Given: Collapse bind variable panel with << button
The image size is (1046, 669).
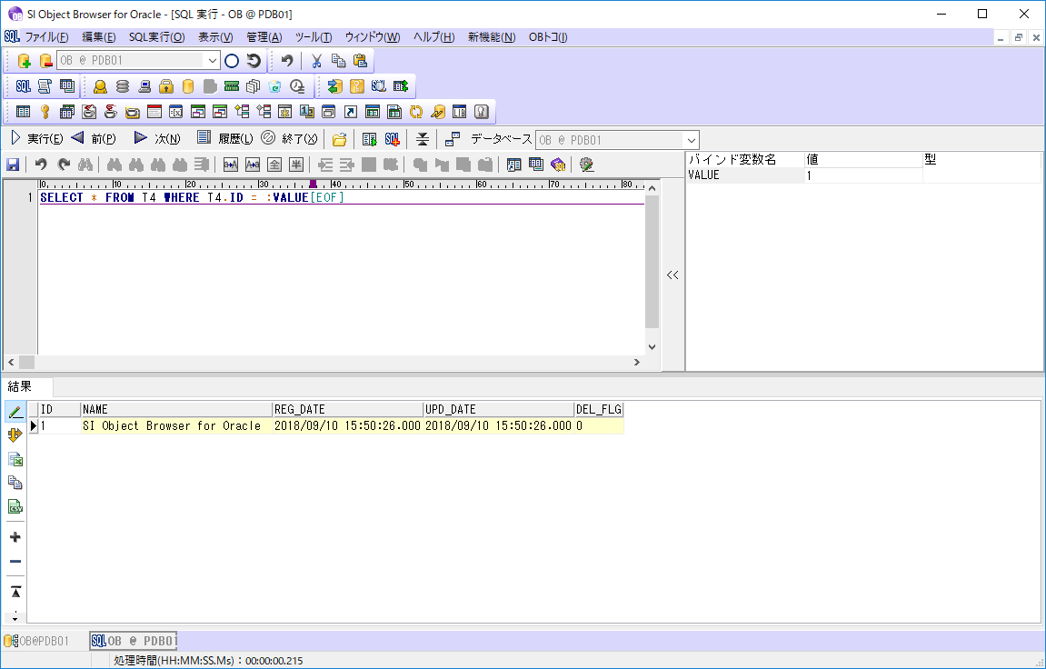Looking at the screenshot, I should [x=672, y=275].
